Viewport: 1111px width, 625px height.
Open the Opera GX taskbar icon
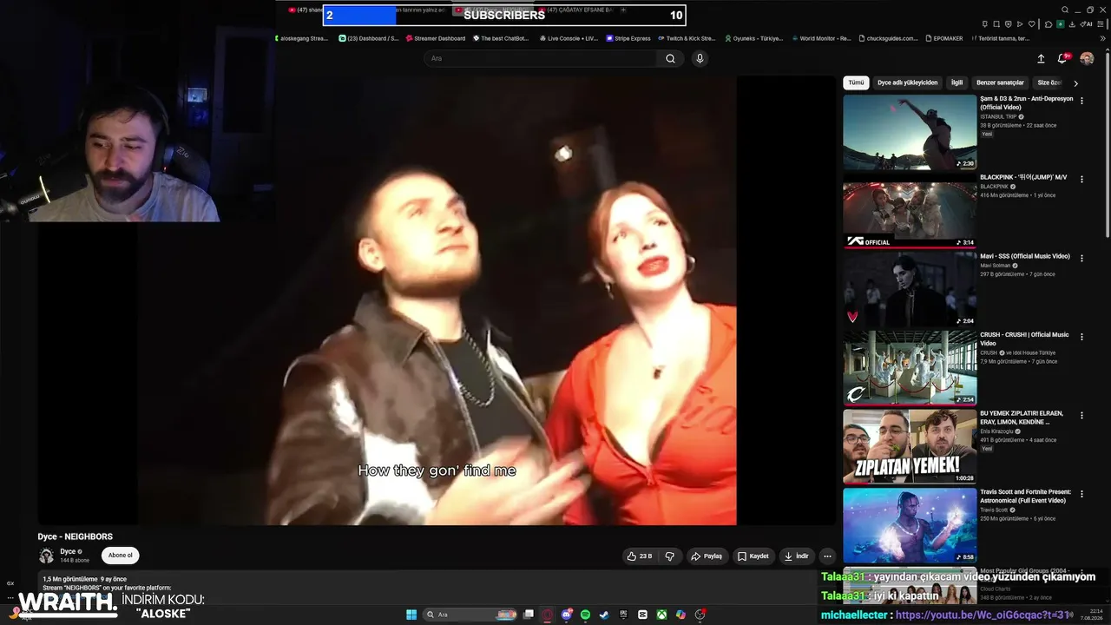pyautogui.click(x=548, y=615)
